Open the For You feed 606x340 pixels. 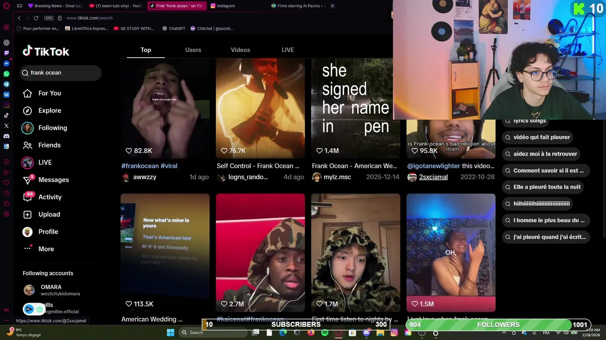coord(43,93)
